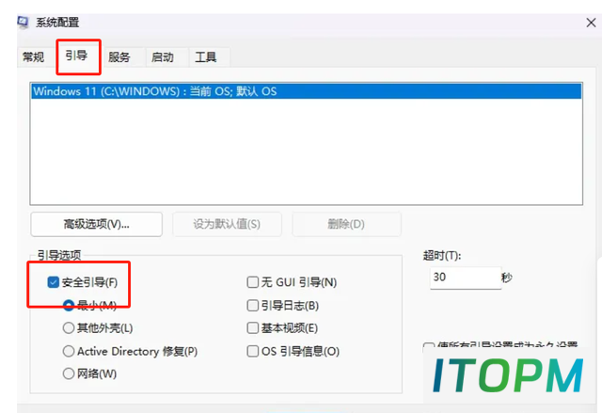Click the 超时 seconds input field
602x413 pixels.
466,278
